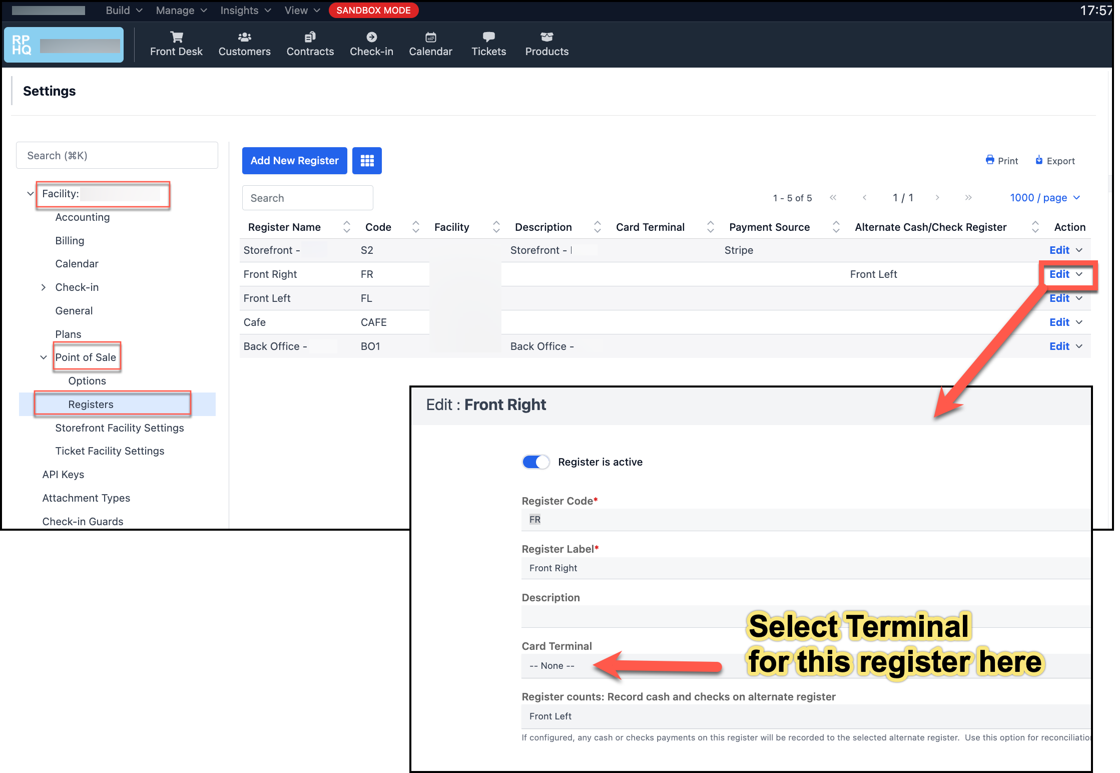This screenshot has width=1120, height=773.
Task: Click Add New Register button
Action: (x=294, y=161)
